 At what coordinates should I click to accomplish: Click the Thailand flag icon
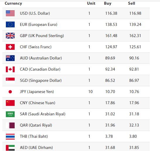click(10, 137)
